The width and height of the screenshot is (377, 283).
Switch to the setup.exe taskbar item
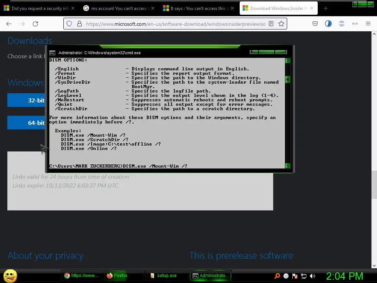click(167, 276)
